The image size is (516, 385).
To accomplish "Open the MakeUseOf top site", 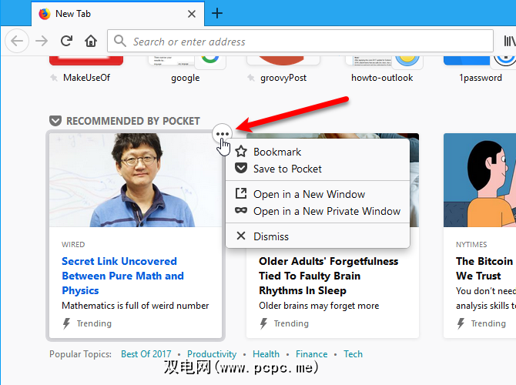I will tap(86, 68).
